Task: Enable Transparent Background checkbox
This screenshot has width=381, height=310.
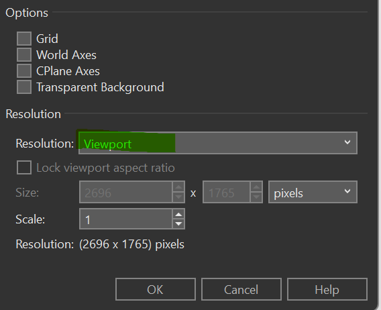Action: (24, 87)
